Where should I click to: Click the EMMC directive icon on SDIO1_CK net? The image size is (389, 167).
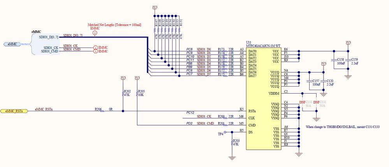click(x=95, y=48)
